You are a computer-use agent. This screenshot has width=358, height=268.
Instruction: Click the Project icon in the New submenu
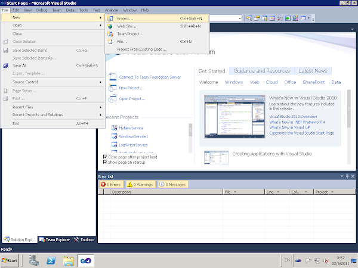[110, 18]
